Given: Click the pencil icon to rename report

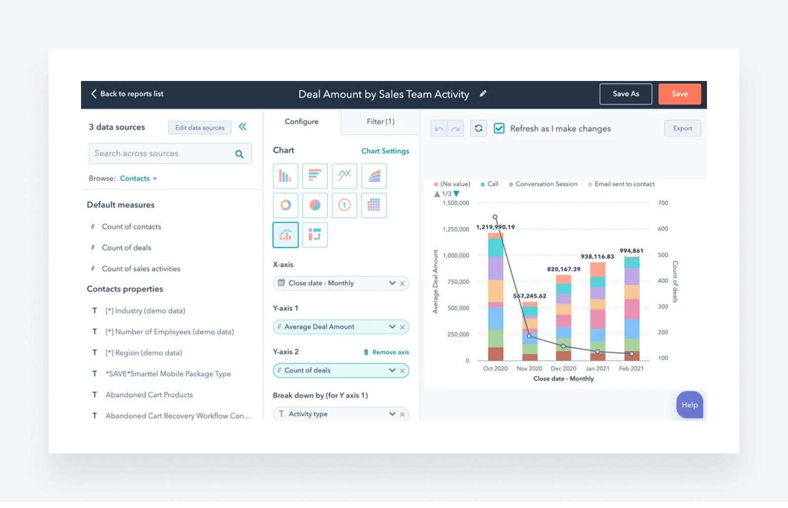Looking at the screenshot, I should [483, 94].
